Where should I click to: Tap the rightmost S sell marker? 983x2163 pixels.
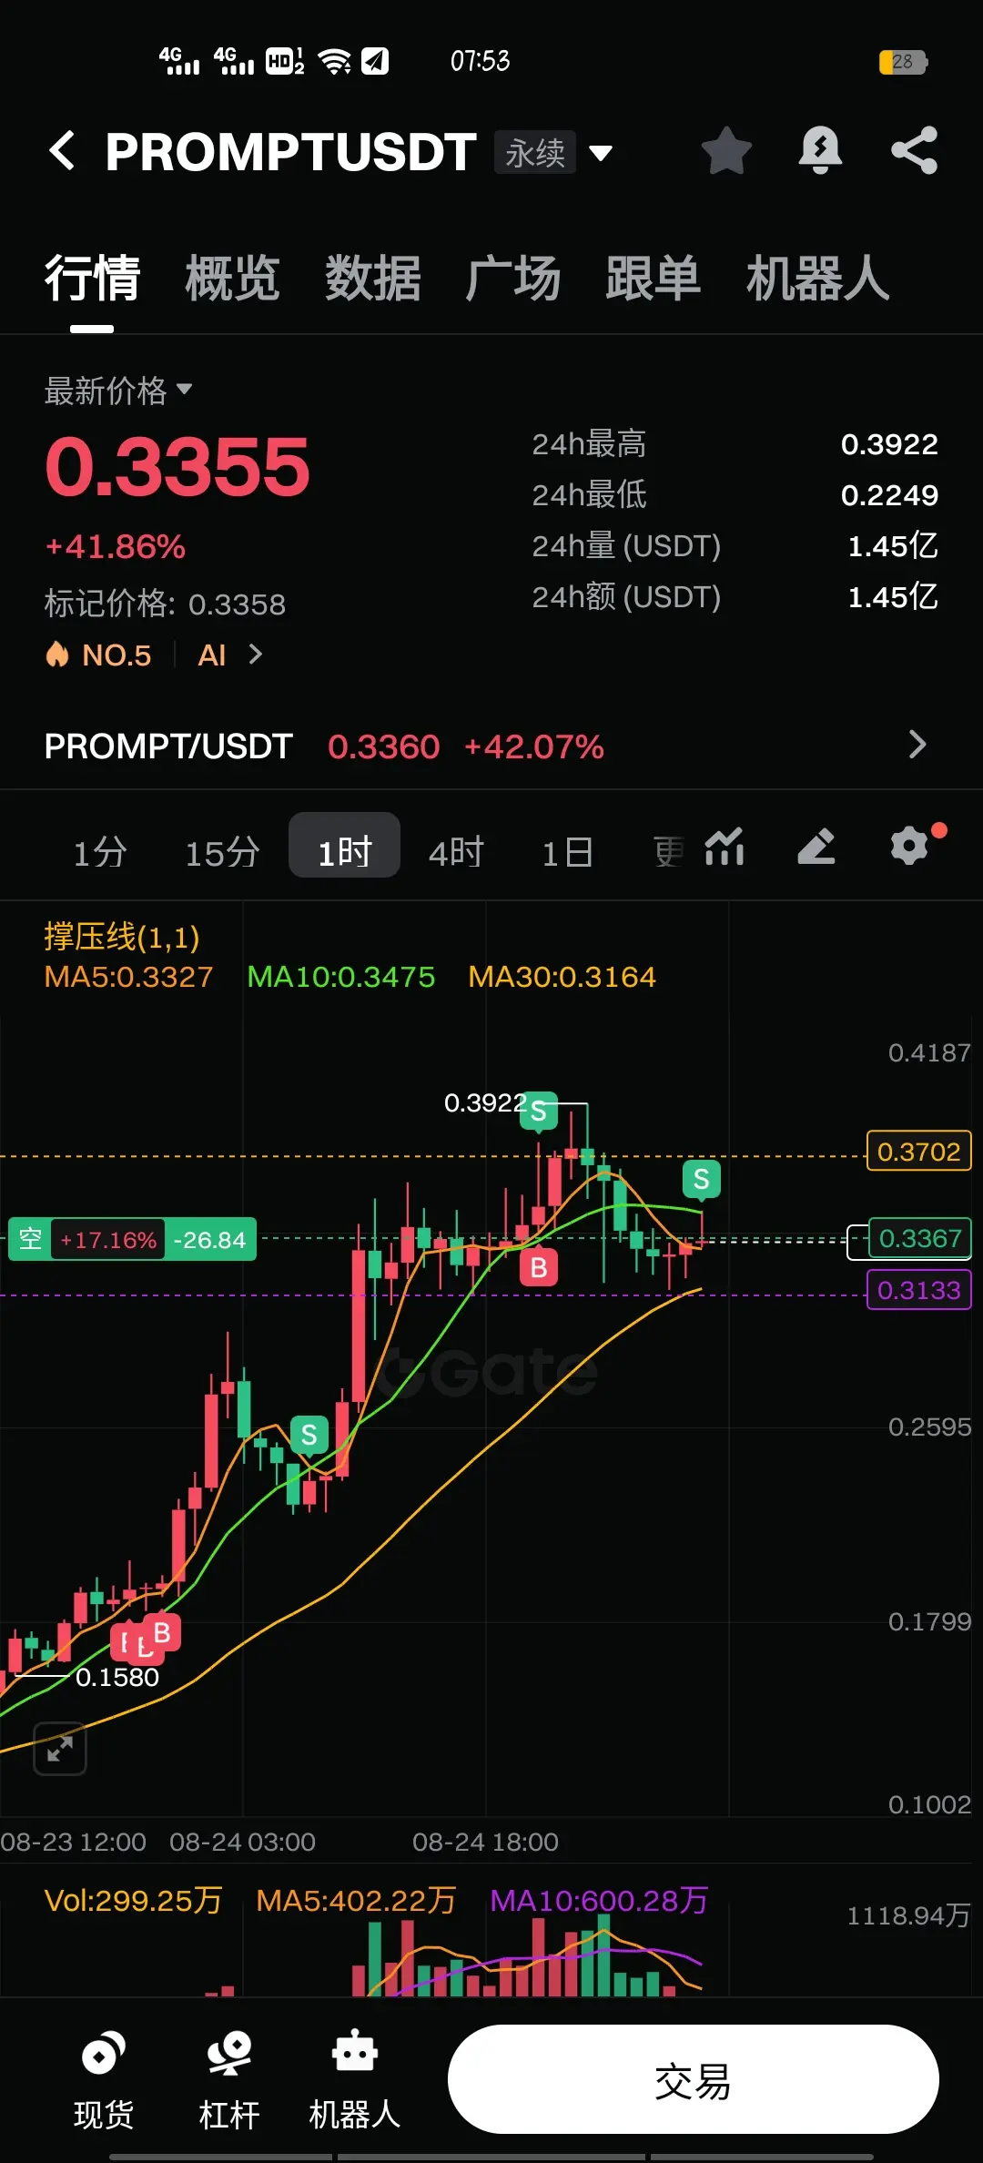(701, 1180)
